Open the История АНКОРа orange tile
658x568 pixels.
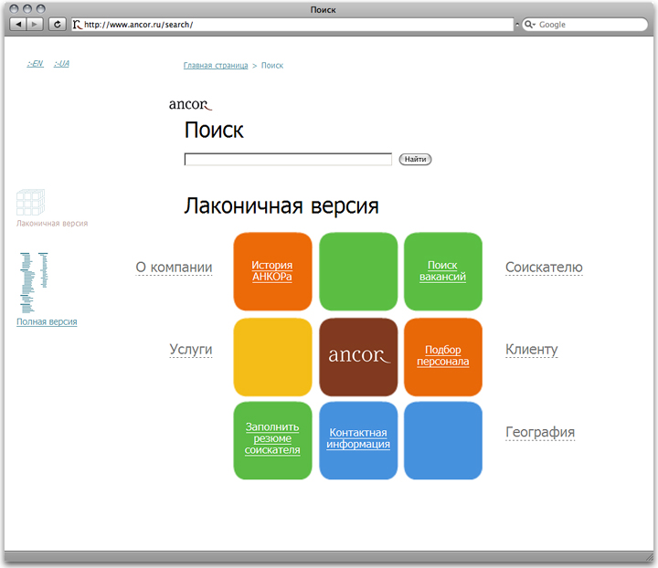point(272,271)
